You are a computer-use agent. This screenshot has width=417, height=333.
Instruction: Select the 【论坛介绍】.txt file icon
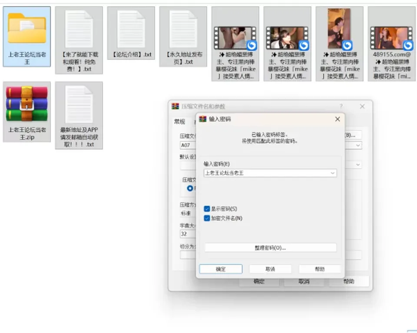[x=131, y=29]
